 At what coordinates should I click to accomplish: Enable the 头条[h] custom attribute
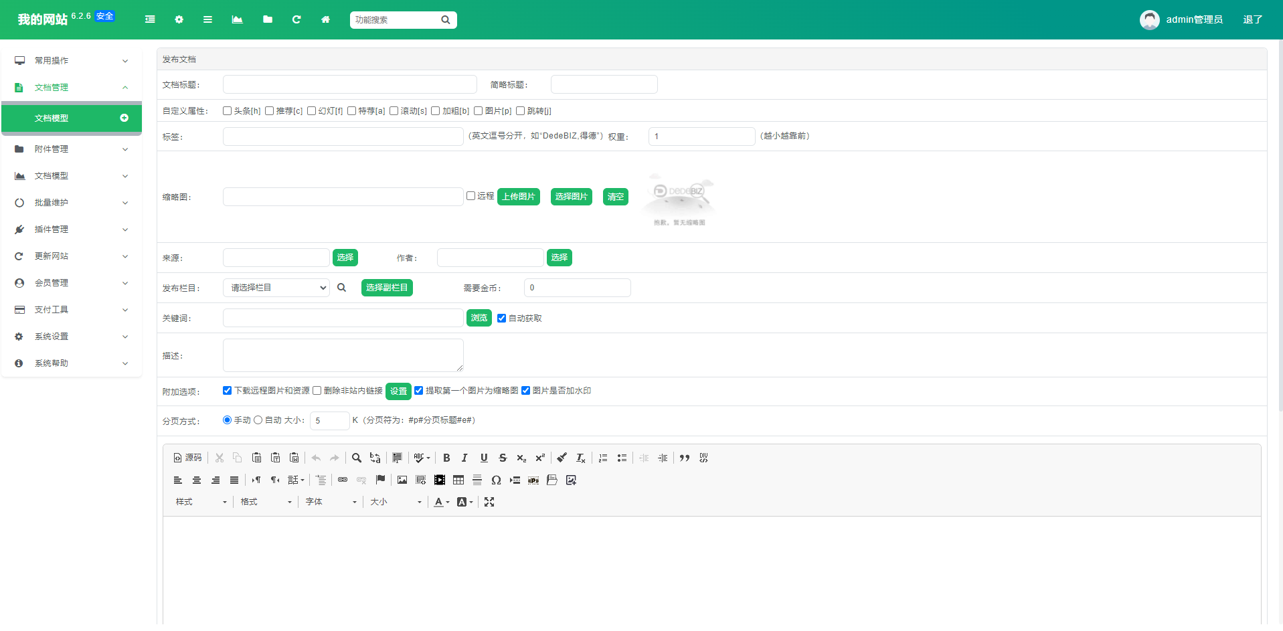point(228,110)
